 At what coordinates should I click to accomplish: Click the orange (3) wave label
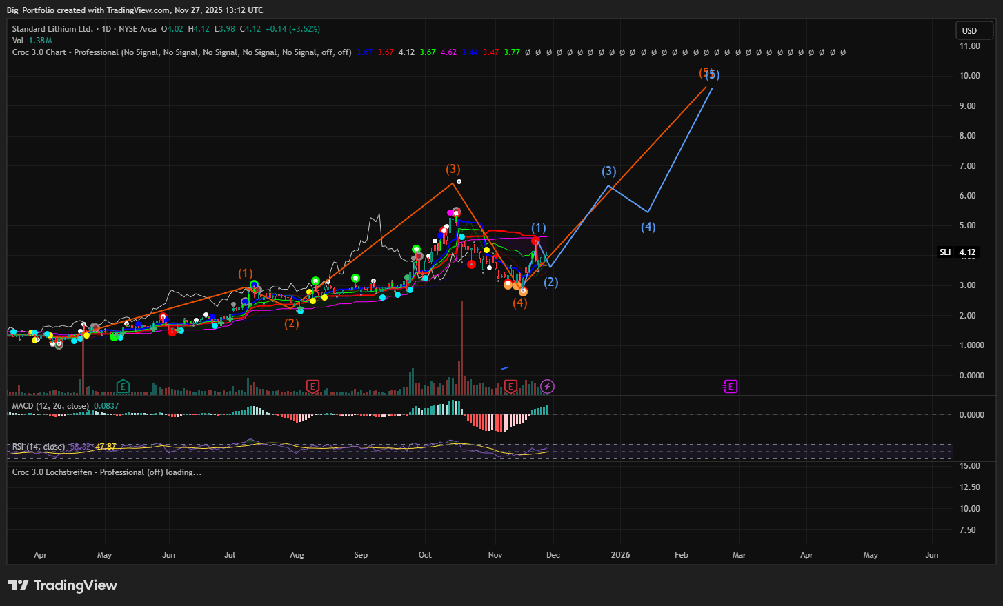tap(453, 169)
